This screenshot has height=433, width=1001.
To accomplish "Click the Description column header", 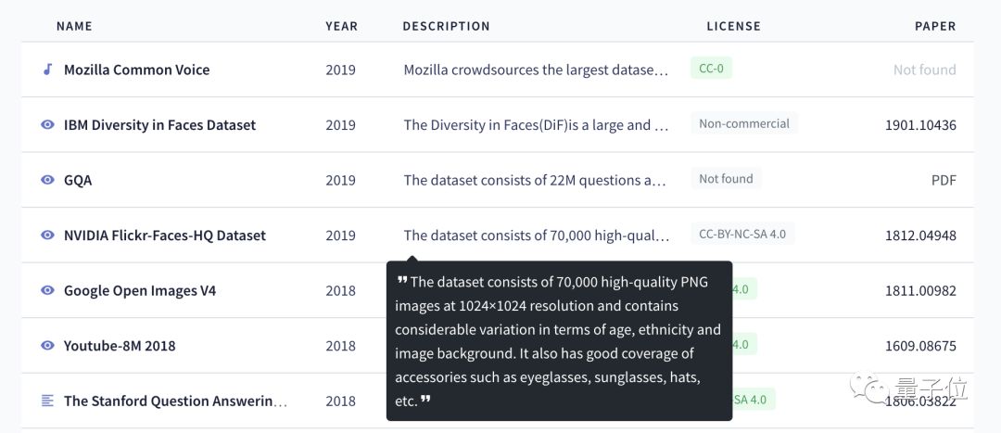I will [446, 26].
